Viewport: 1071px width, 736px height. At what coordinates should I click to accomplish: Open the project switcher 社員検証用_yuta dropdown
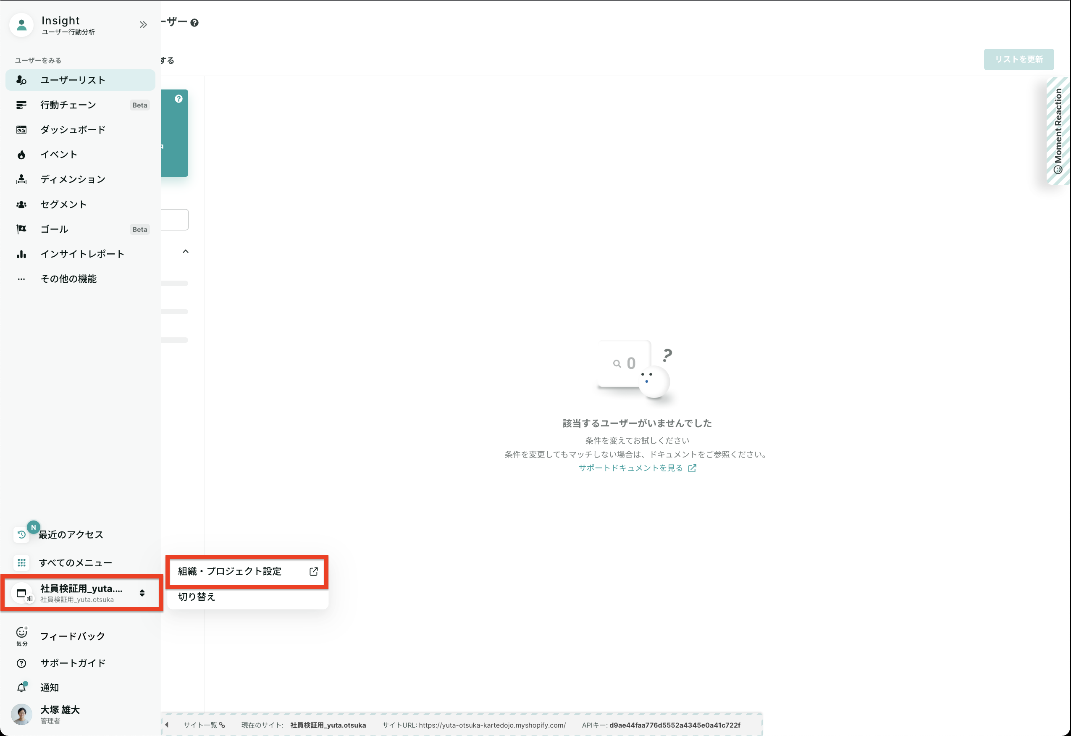coord(81,593)
